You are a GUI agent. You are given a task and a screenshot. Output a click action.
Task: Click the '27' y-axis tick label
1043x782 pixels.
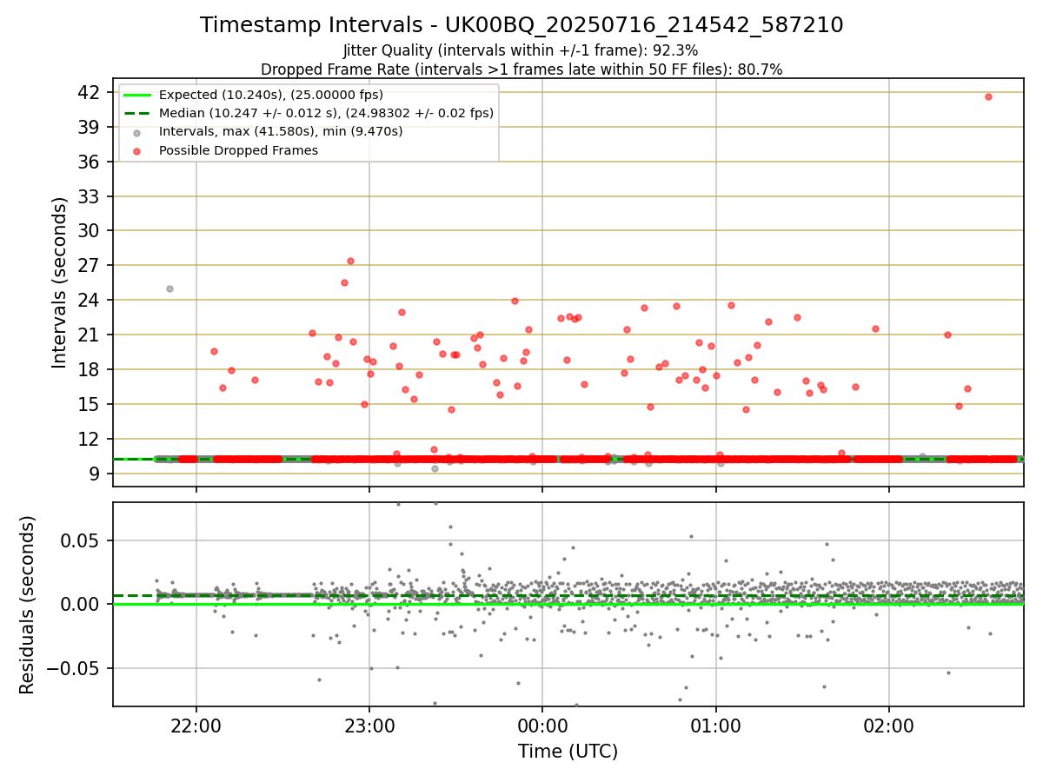(90, 265)
